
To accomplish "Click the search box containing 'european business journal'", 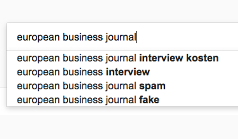I will tap(122, 36).
